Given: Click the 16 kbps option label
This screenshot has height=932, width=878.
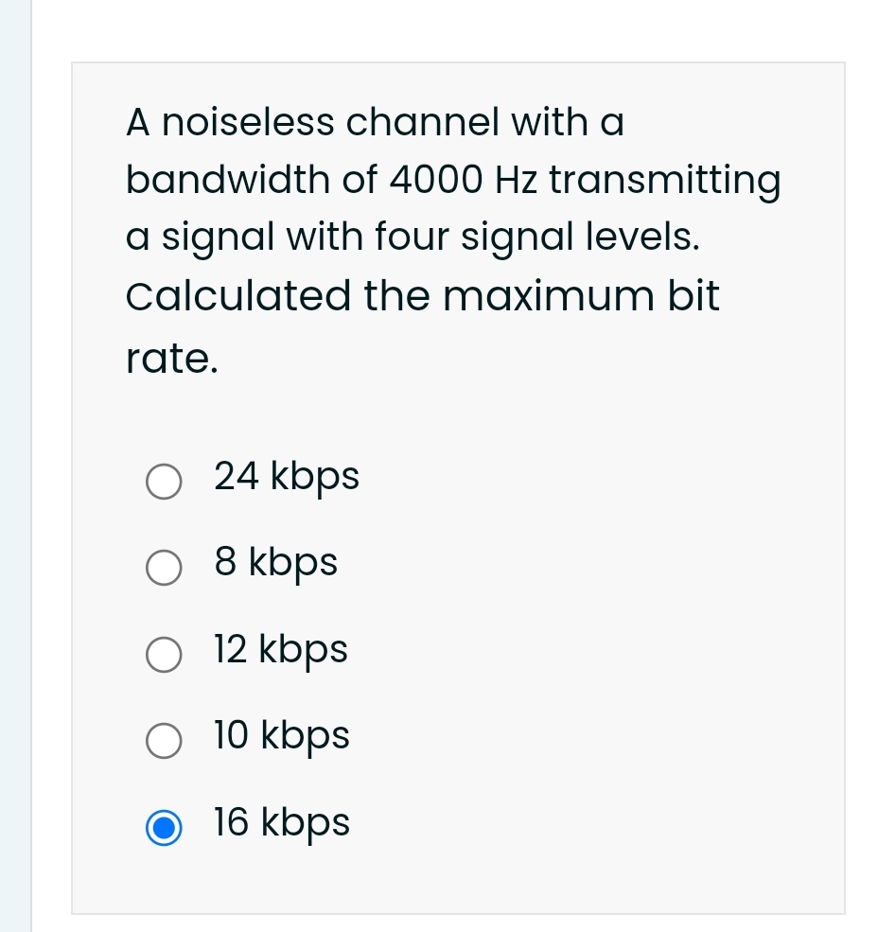Looking at the screenshot, I should coord(281,823).
